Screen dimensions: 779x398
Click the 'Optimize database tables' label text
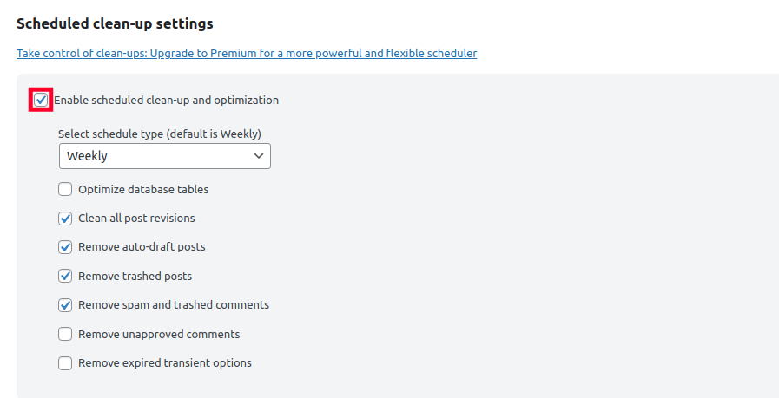[x=143, y=189]
